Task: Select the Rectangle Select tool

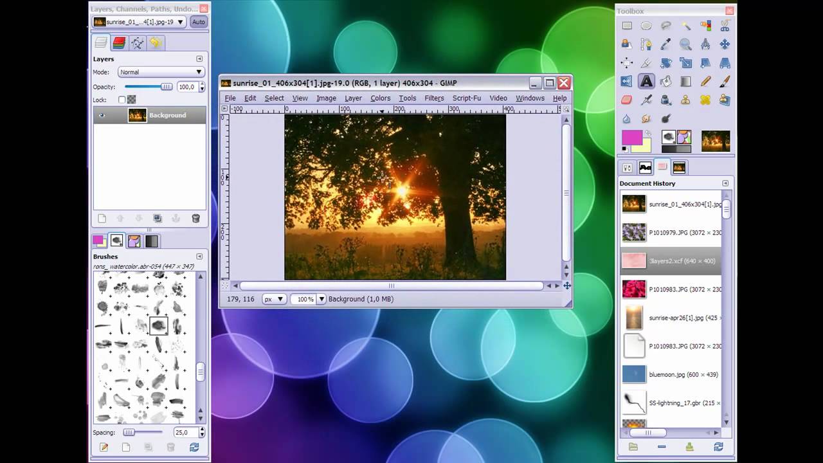Action: coord(627,26)
